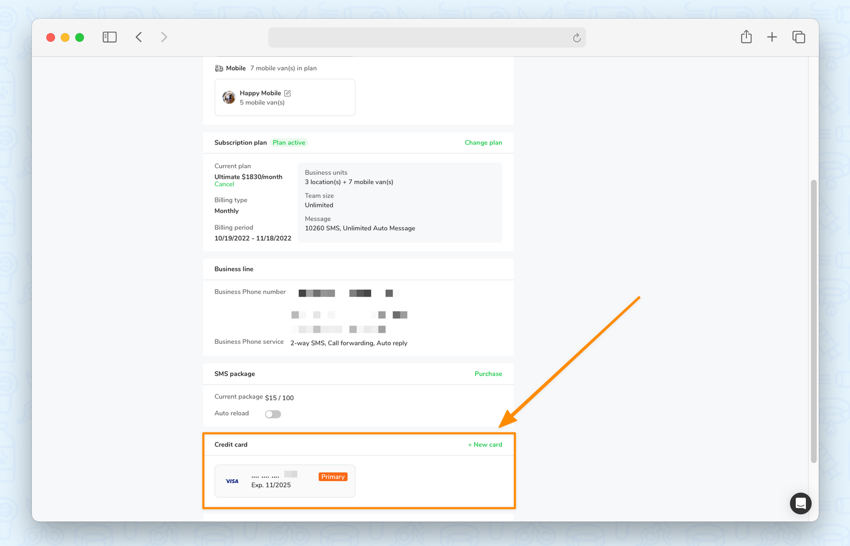Navigate forward using the forward arrow
This screenshot has width=850, height=546.
[164, 37]
